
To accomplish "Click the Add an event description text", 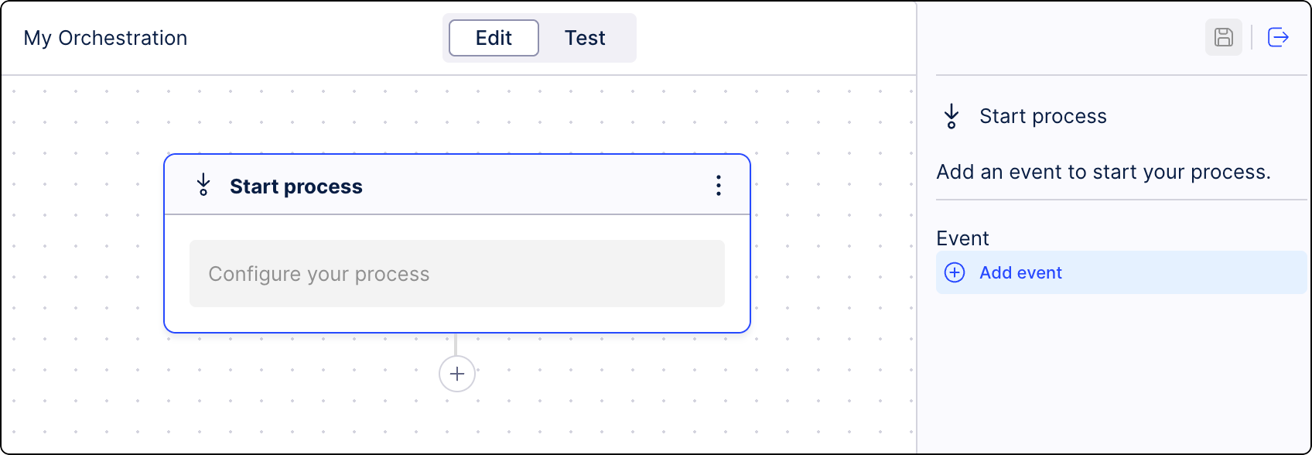I will (x=1104, y=171).
